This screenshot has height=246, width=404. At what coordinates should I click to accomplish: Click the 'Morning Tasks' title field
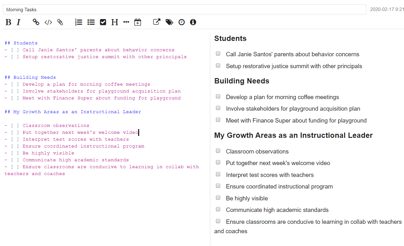coord(184,10)
